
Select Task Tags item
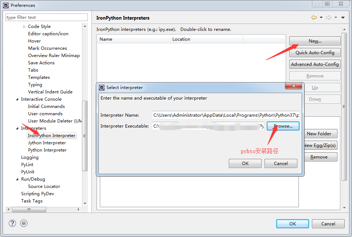pyautogui.click(x=32, y=201)
